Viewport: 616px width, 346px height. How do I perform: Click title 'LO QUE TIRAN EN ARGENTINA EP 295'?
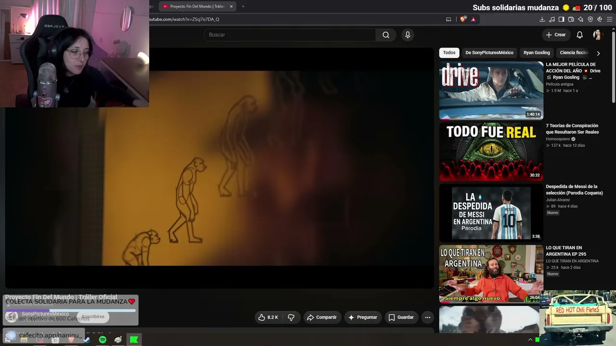(x=566, y=251)
